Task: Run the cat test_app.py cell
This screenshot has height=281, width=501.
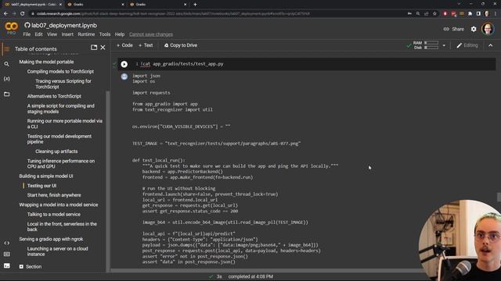Action: click(124, 64)
